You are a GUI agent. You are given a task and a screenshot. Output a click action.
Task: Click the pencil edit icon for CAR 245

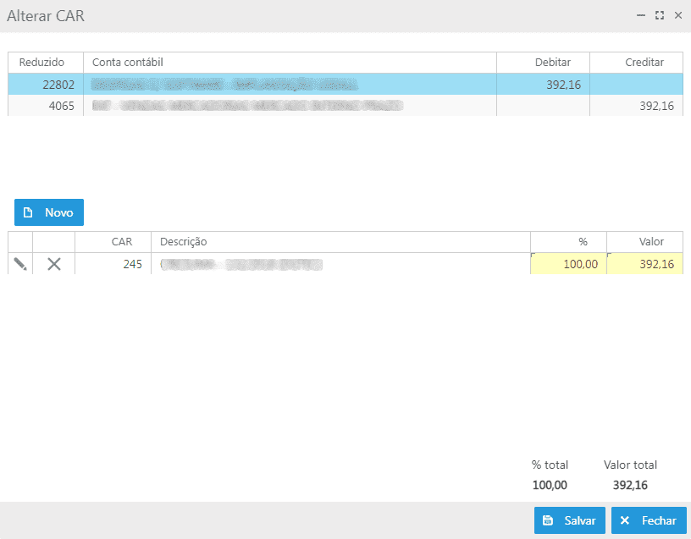point(20,264)
